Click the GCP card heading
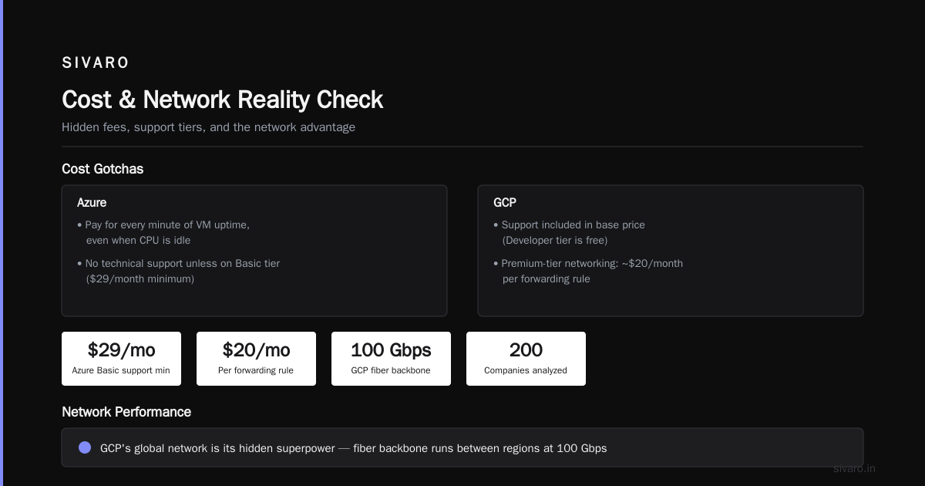The width and height of the screenshot is (925, 486). point(505,202)
